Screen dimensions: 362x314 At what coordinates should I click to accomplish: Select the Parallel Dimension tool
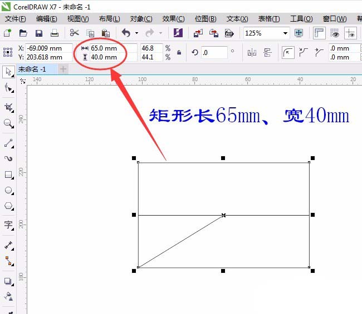8,245
